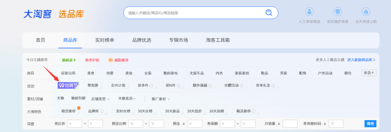Toggle the 实时在榜 filter
Screen dimensions: 391x132
tap(123, 111)
